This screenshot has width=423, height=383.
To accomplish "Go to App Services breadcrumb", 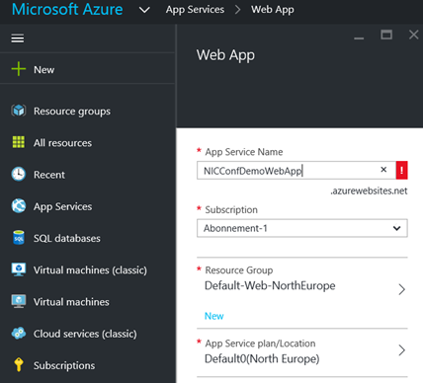I will point(195,10).
